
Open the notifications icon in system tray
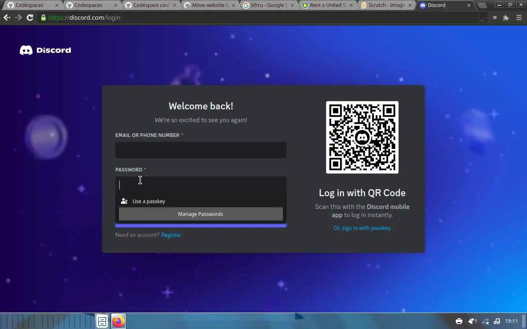pyautogui.click(x=472, y=321)
